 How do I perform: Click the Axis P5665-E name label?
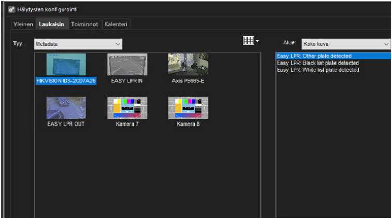(x=188, y=81)
